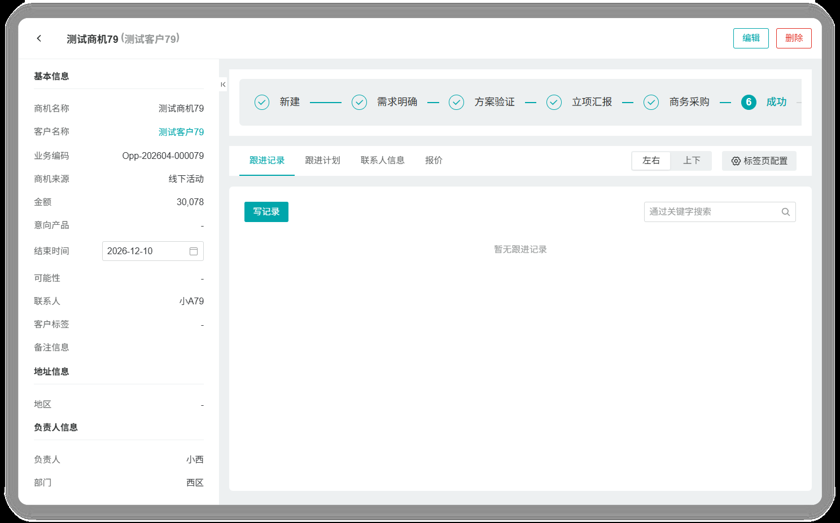Click the 地址信息 section header
Viewport: 840px width, 523px height.
51,371
